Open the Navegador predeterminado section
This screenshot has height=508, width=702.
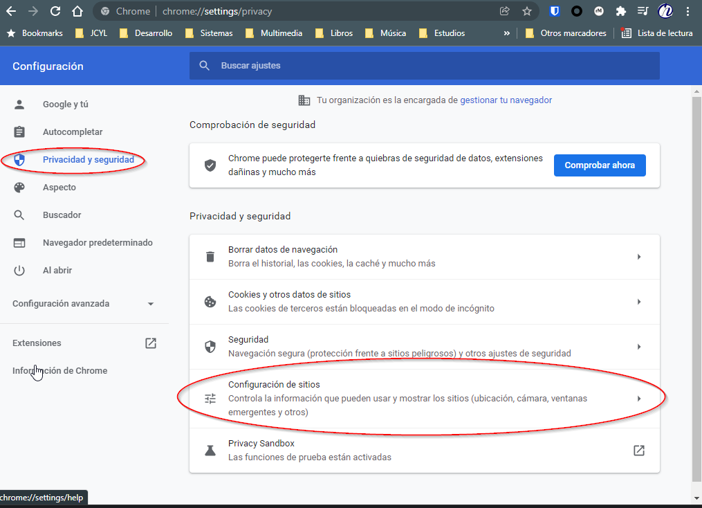(x=98, y=243)
